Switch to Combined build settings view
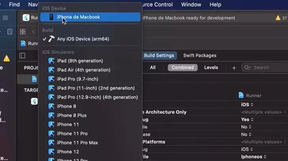The width and height of the screenshot is (288, 161). 182,67
